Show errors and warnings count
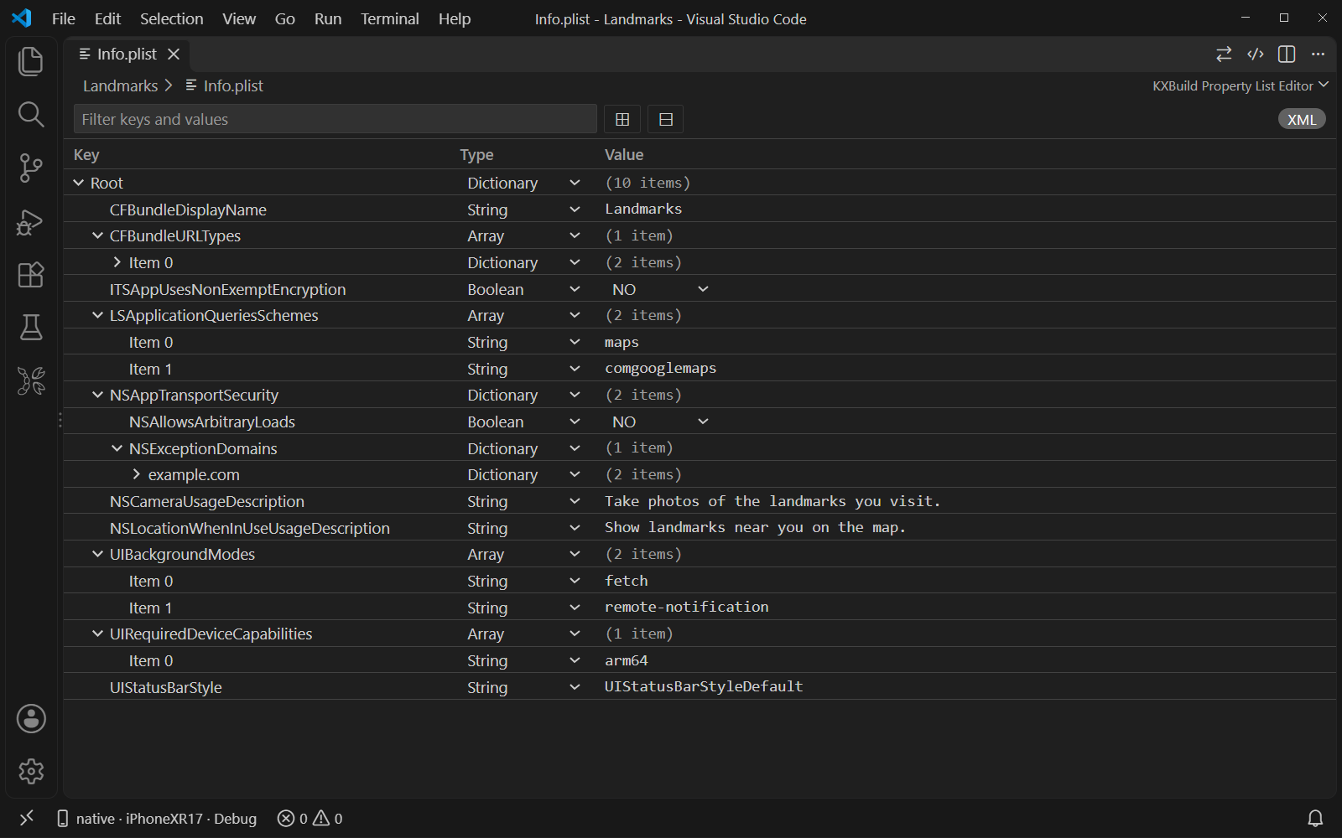This screenshot has height=838, width=1342. (x=310, y=819)
